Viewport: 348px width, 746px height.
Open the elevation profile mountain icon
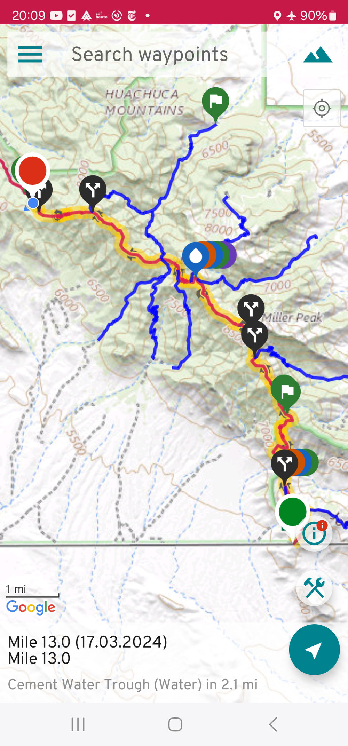tap(318, 55)
